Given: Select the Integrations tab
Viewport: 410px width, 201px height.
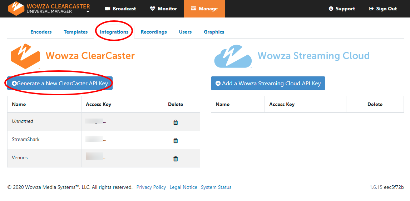Looking at the screenshot, I should tap(114, 32).
